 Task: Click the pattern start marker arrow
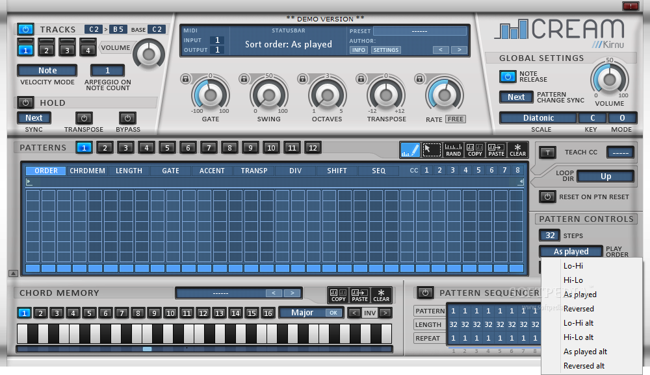[x=29, y=182]
